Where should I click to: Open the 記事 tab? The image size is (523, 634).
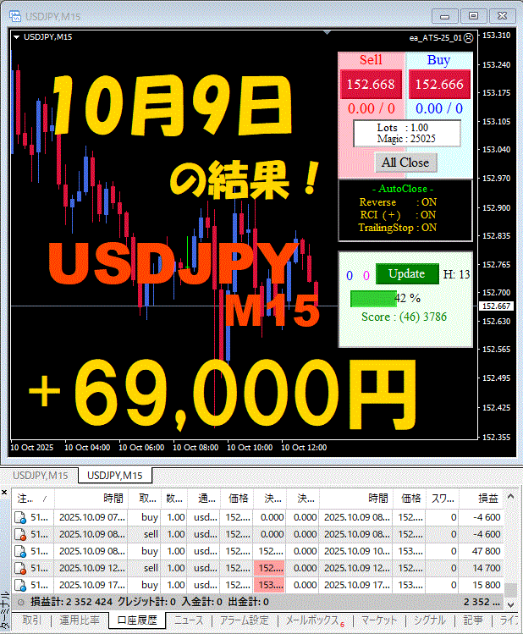473,620
